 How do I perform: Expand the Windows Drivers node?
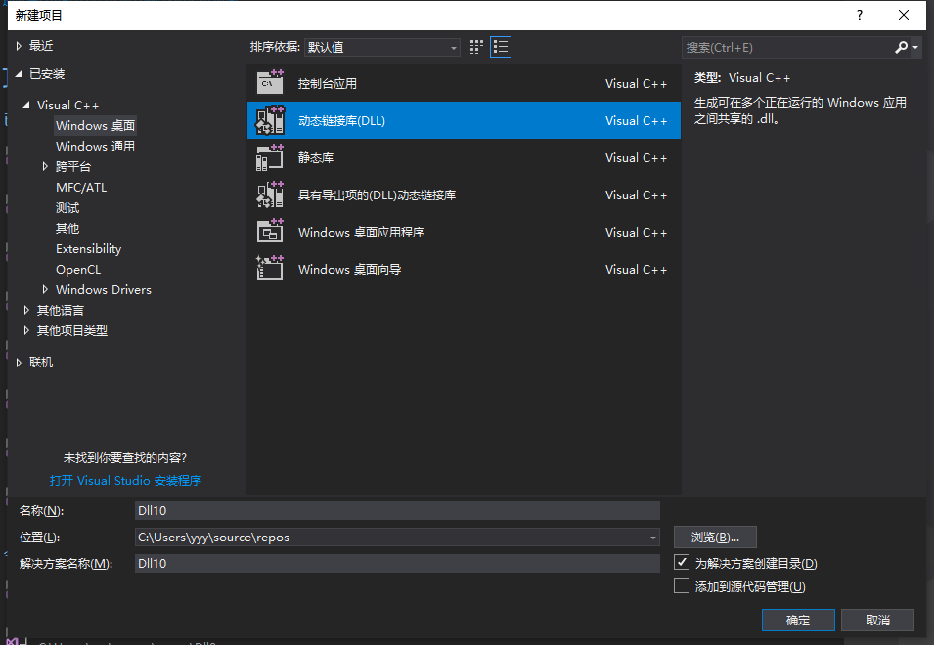45,290
